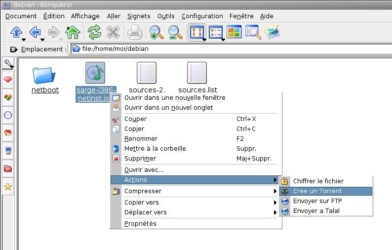The image size is (392, 250).
Task: Select the sources.list file icon
Action: pos(197,73)
